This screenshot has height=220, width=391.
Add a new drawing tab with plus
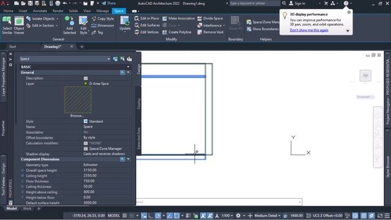click(x=81, y=46)
